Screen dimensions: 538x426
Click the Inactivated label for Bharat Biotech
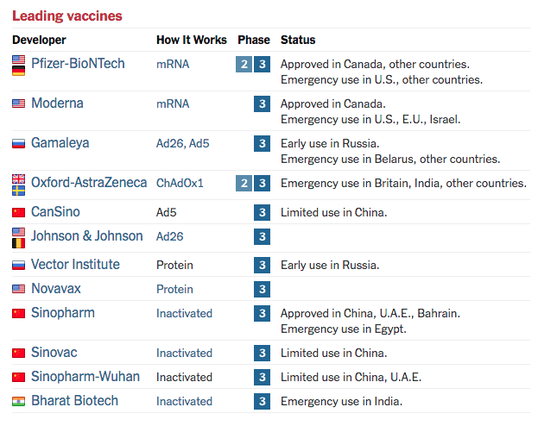tap(184, 401)
